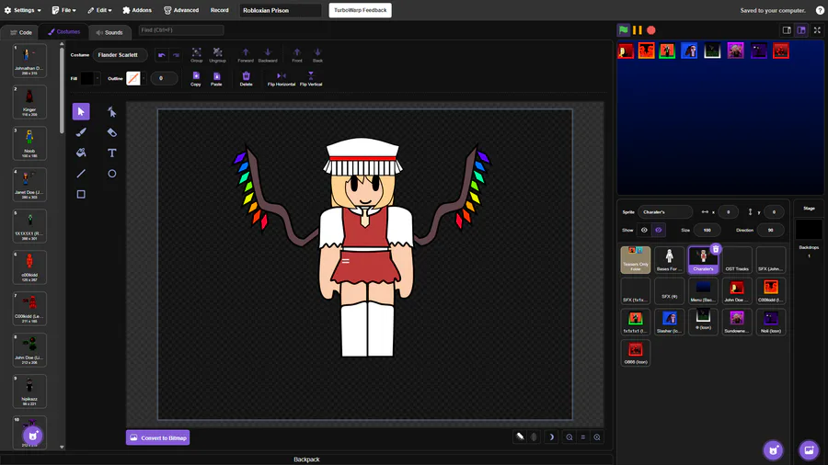Stop the project with red button
The width and height of the screenshot is (828, 465).
651,30
